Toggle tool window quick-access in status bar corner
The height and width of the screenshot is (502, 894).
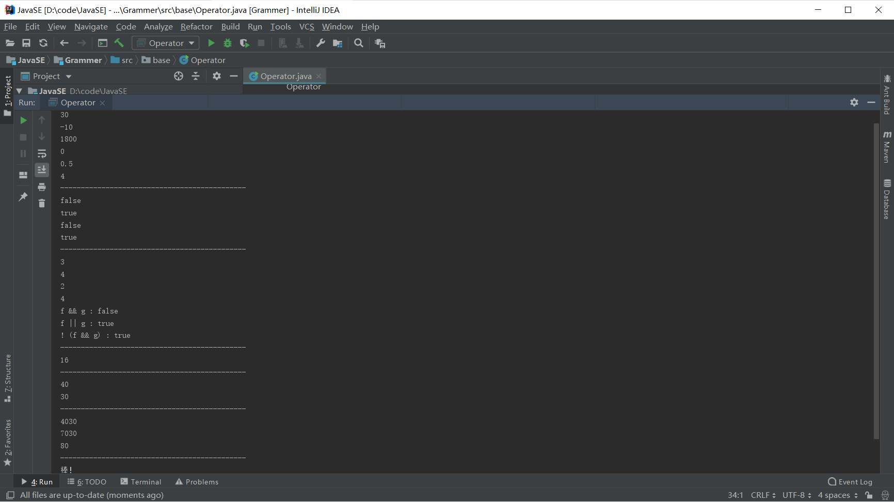pos(10,495)
